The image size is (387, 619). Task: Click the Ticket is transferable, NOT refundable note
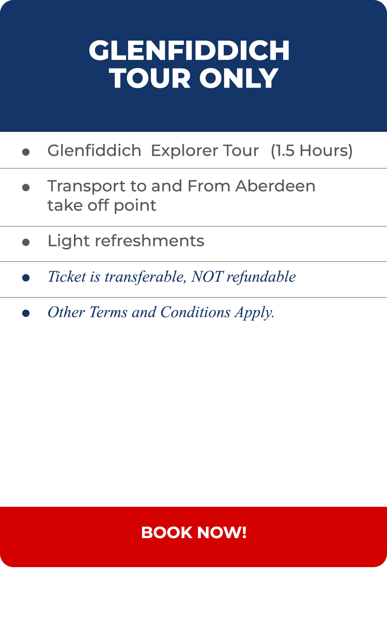pos(172,277)
